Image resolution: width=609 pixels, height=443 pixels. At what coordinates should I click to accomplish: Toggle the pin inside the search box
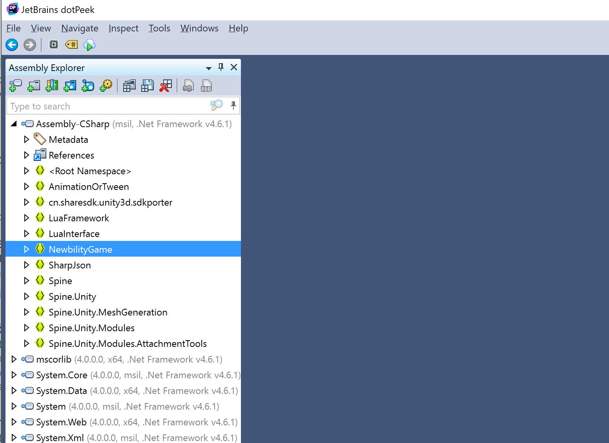tap(233, 106)
